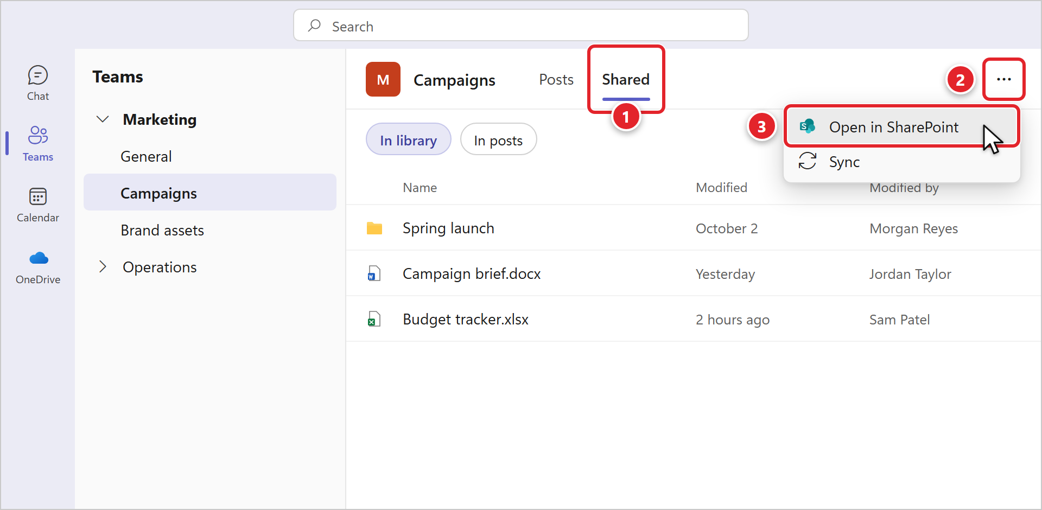Click 'Morgan Reyes' in Modified by column
Viewport: 1042px width, 510px height.
pos(914,228)
